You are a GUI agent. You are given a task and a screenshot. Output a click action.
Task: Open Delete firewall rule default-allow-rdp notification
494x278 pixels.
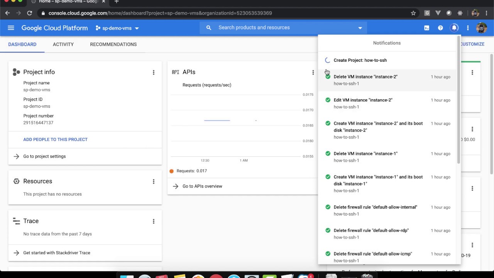coord(387,234)
